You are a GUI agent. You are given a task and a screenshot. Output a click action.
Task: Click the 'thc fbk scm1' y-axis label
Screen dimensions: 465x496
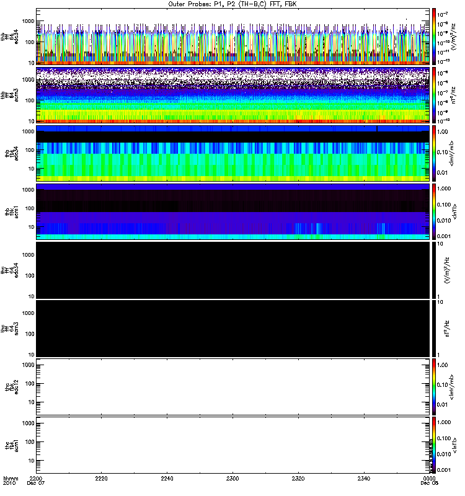[12, 445]
